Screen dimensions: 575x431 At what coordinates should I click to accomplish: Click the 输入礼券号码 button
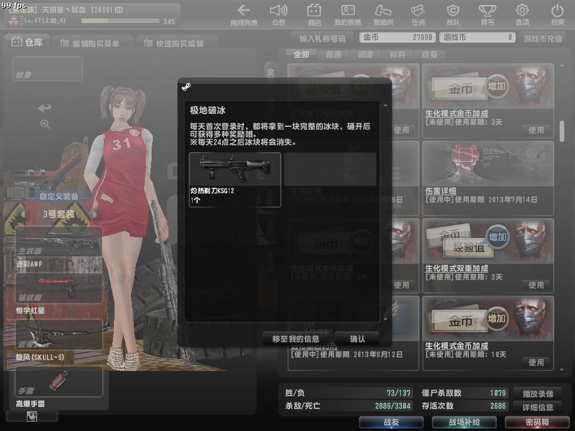tap(322, 39)
